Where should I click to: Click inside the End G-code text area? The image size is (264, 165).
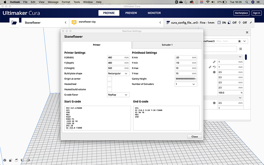[x=166, y=118]
